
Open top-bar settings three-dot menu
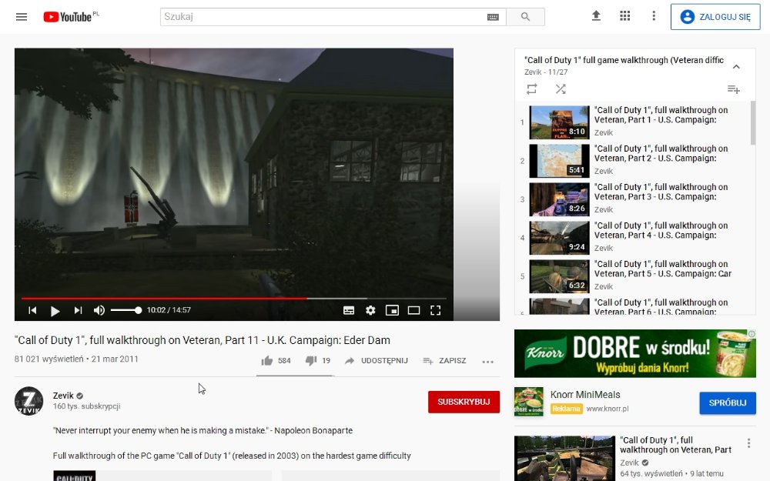(654, 15)
